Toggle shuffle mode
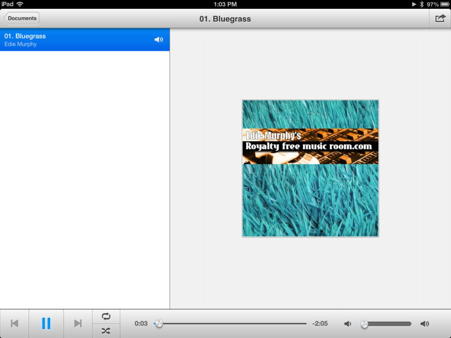Image resolution: width=451 pixels, height=338 pixels. tap(106, 331)
